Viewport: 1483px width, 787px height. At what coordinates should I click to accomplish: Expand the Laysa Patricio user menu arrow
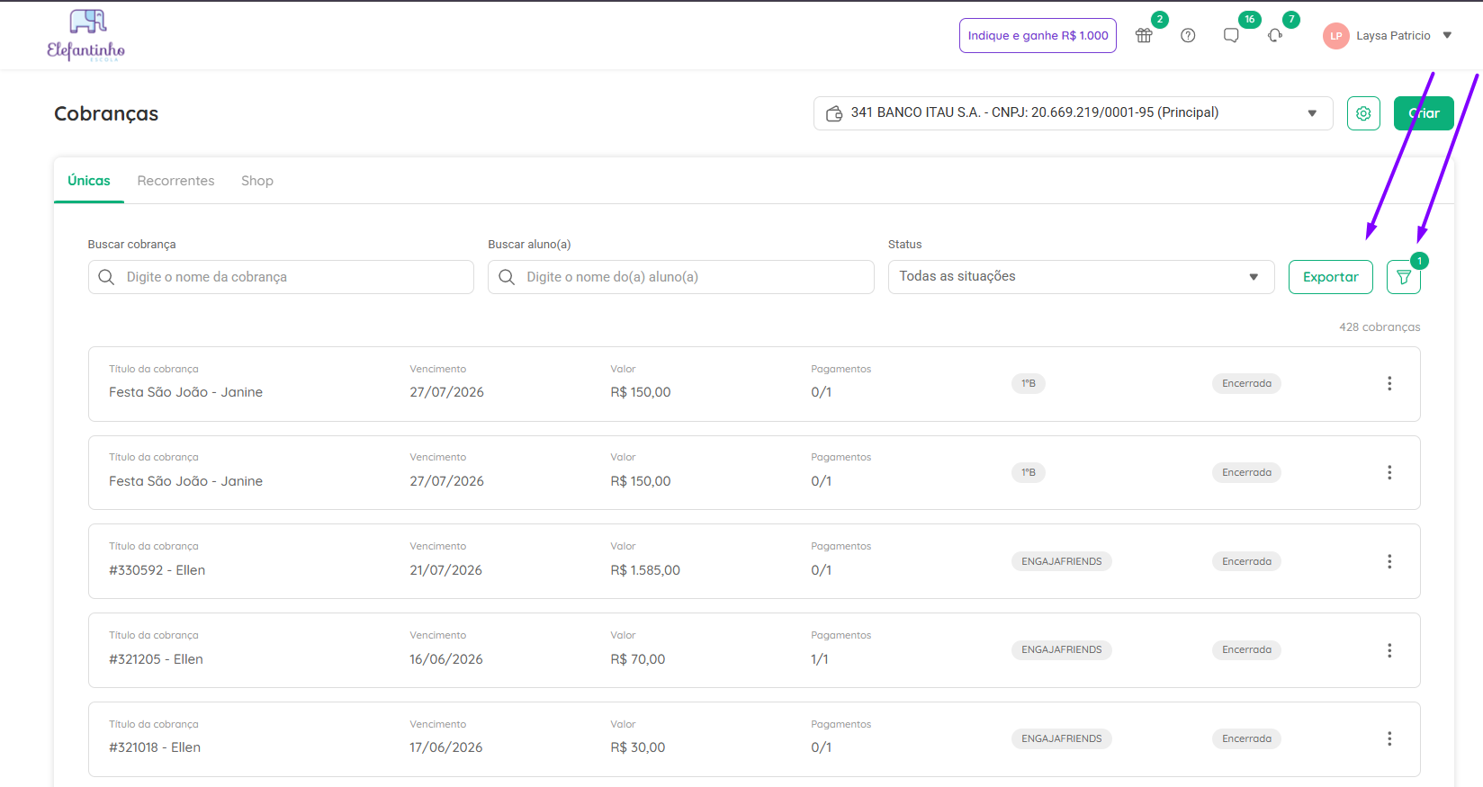pyautogui.click(x=1447, y=36)
